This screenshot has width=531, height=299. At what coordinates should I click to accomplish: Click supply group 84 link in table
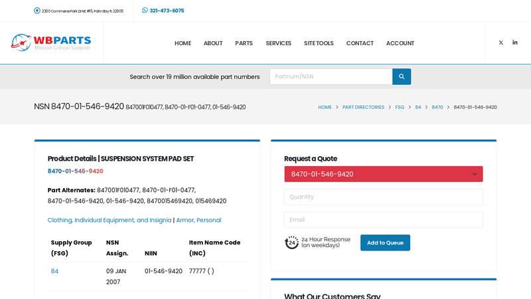pyautogui.click(x=54, y=271)
